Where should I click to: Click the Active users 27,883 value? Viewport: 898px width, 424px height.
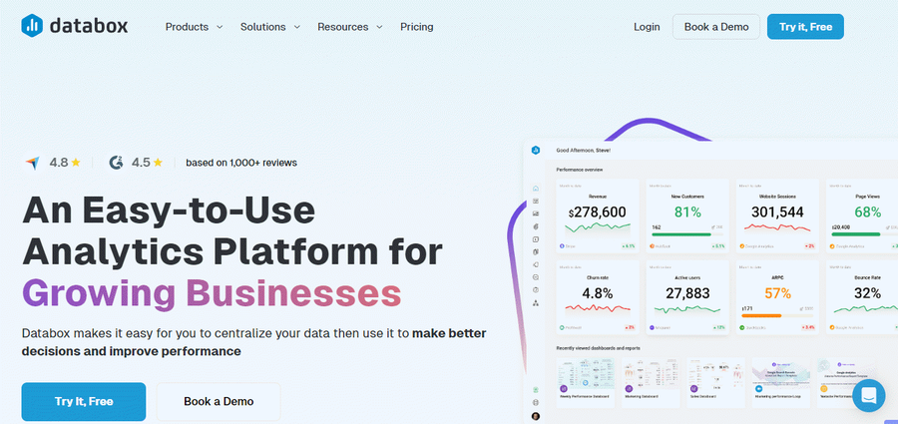tap(687, 294)
